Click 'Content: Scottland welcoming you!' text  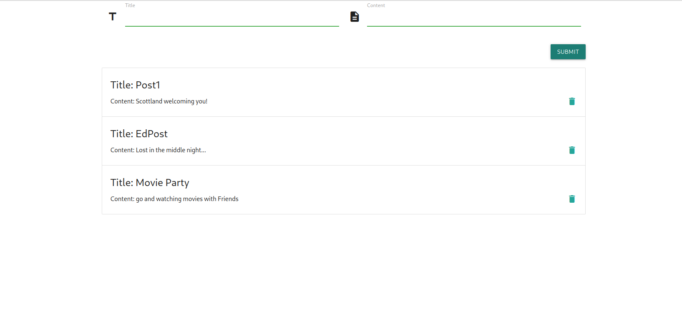tap(159, 101)
